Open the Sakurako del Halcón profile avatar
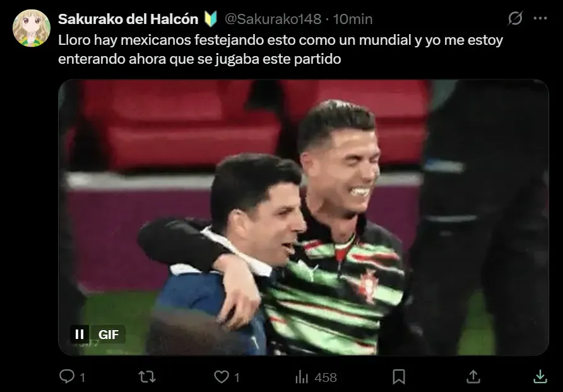This screenshot has width=563, height=392. tap(31, 28)
